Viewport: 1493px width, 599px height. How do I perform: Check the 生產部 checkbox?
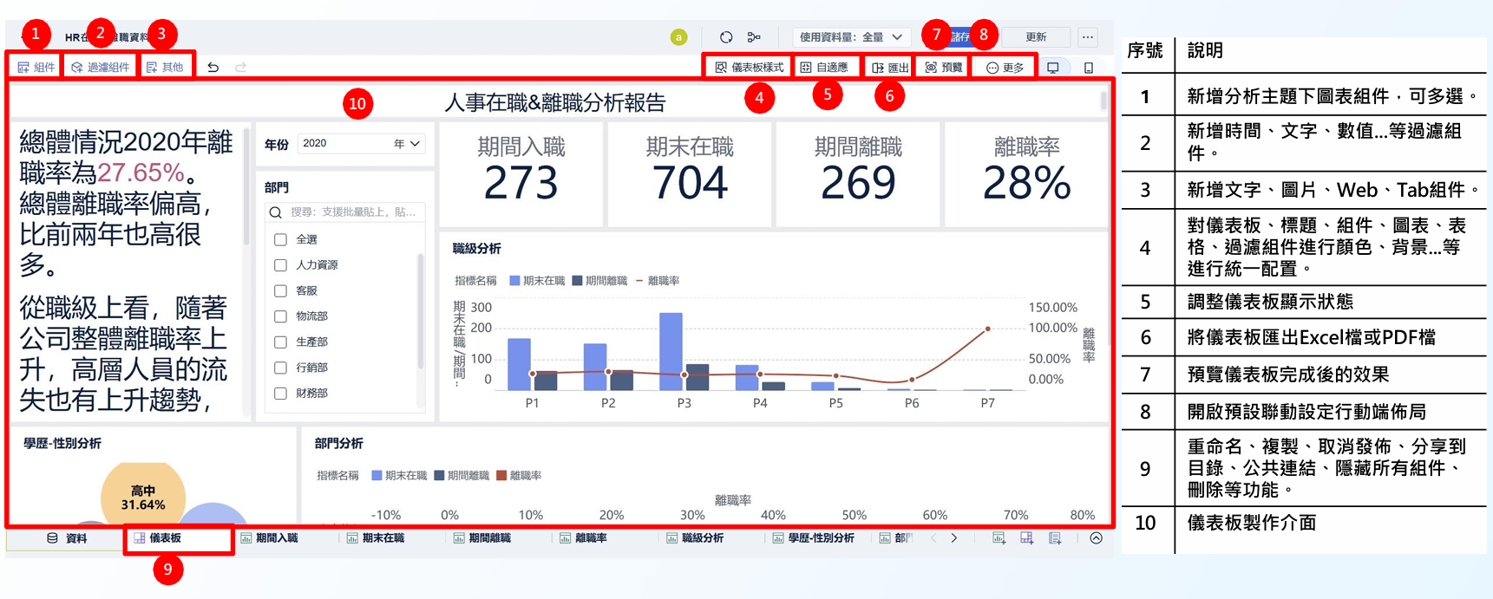[x=280, y=342]
